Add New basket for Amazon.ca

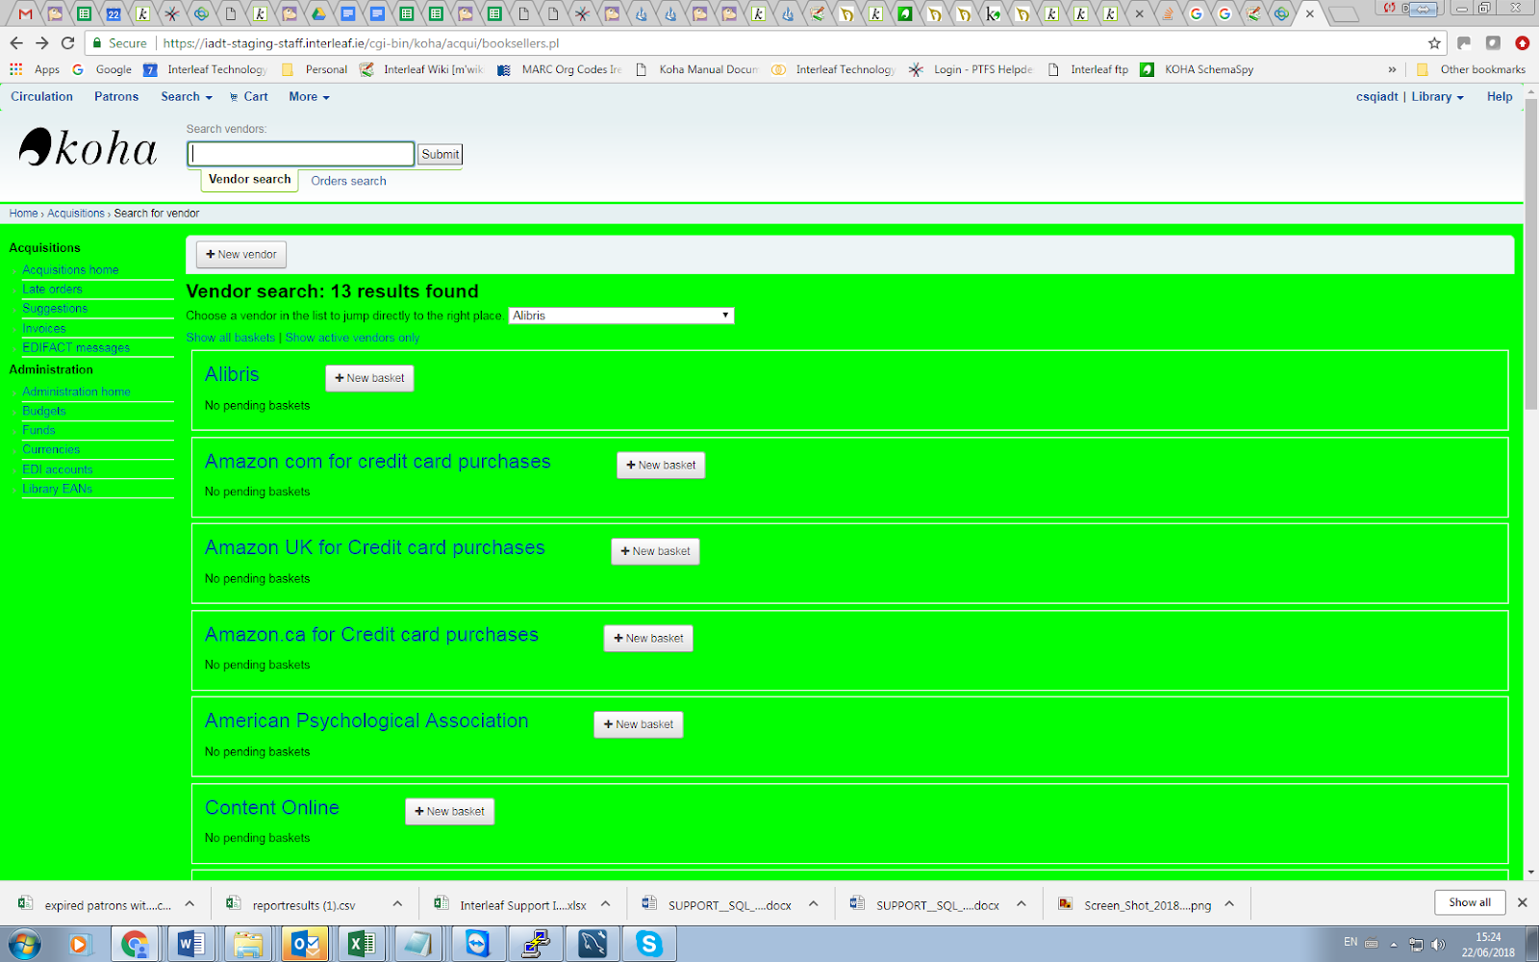pyautogui.click(x=648, y=638)
